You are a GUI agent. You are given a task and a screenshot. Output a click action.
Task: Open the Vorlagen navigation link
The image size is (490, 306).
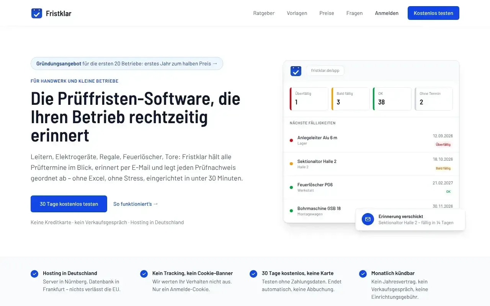pos(297,13)
